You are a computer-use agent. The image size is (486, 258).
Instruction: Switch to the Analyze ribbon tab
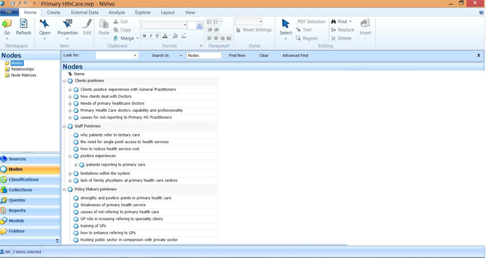click(x=117, y=12)
